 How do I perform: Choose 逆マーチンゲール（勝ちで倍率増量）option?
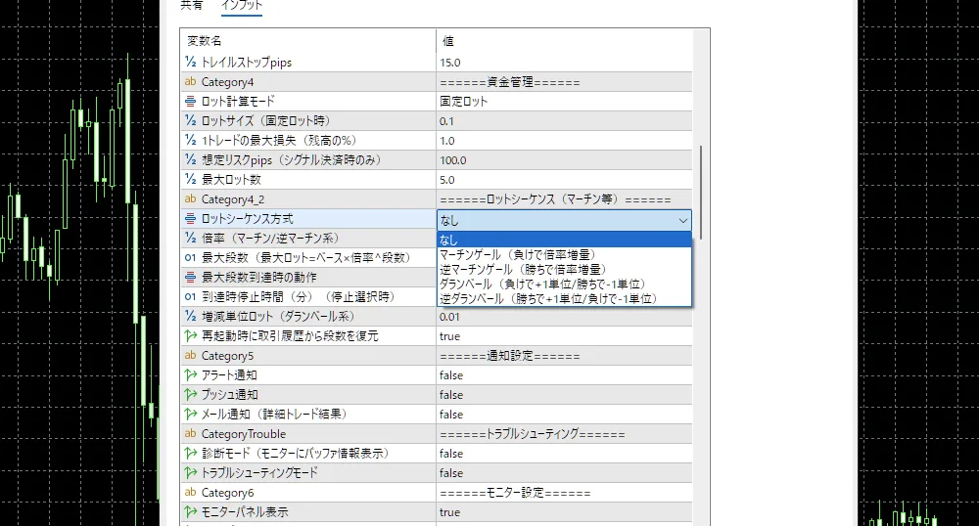564,269
